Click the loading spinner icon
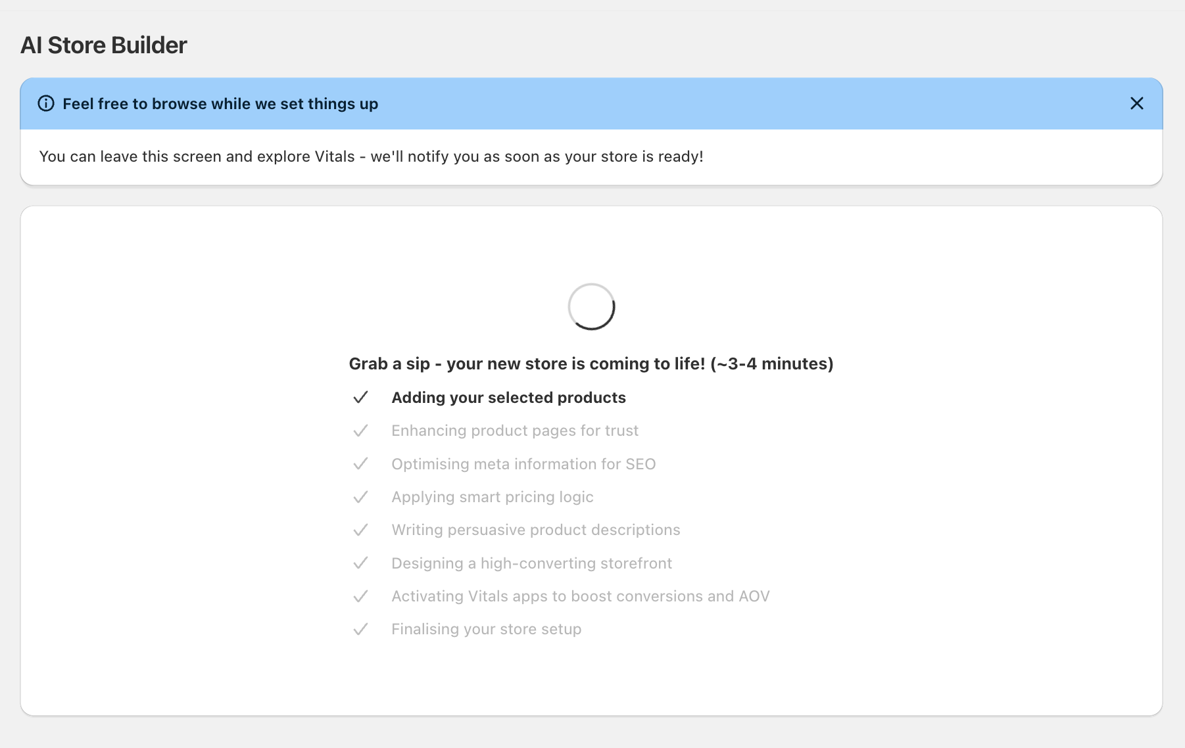Screen dimensions: 1185x748 [591, 307]
